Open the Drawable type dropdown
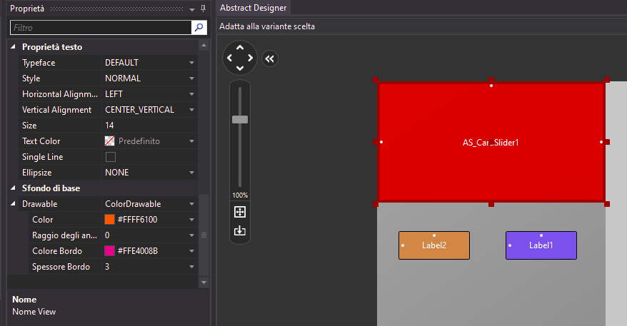Viewport: 627px width, 326px height. 191,204
